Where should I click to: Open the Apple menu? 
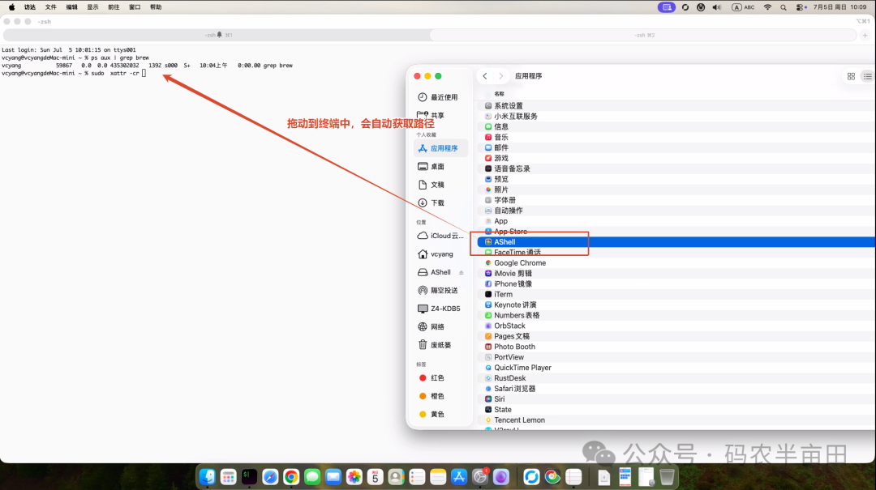[11, 7]
